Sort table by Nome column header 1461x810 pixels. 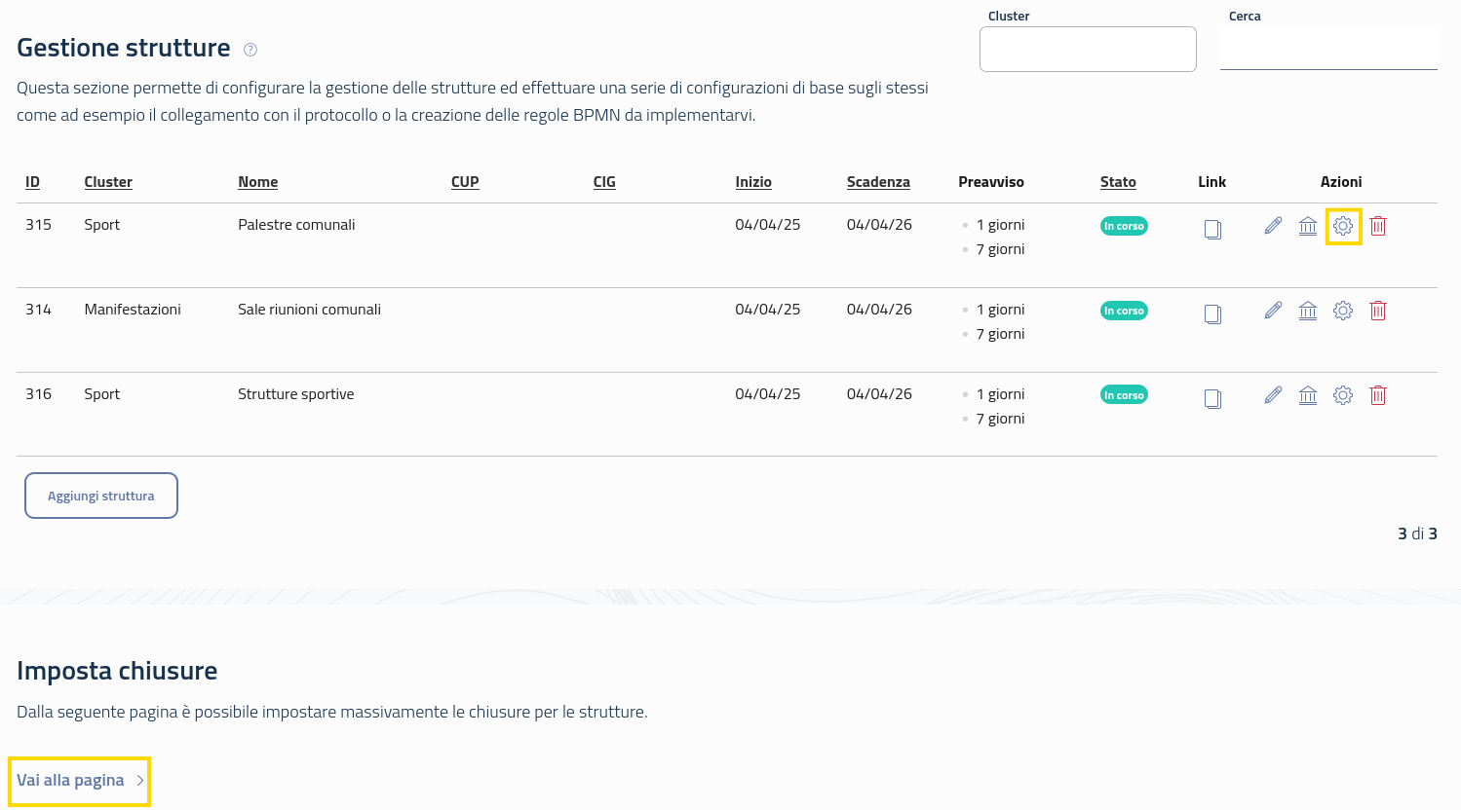[257, 182]
